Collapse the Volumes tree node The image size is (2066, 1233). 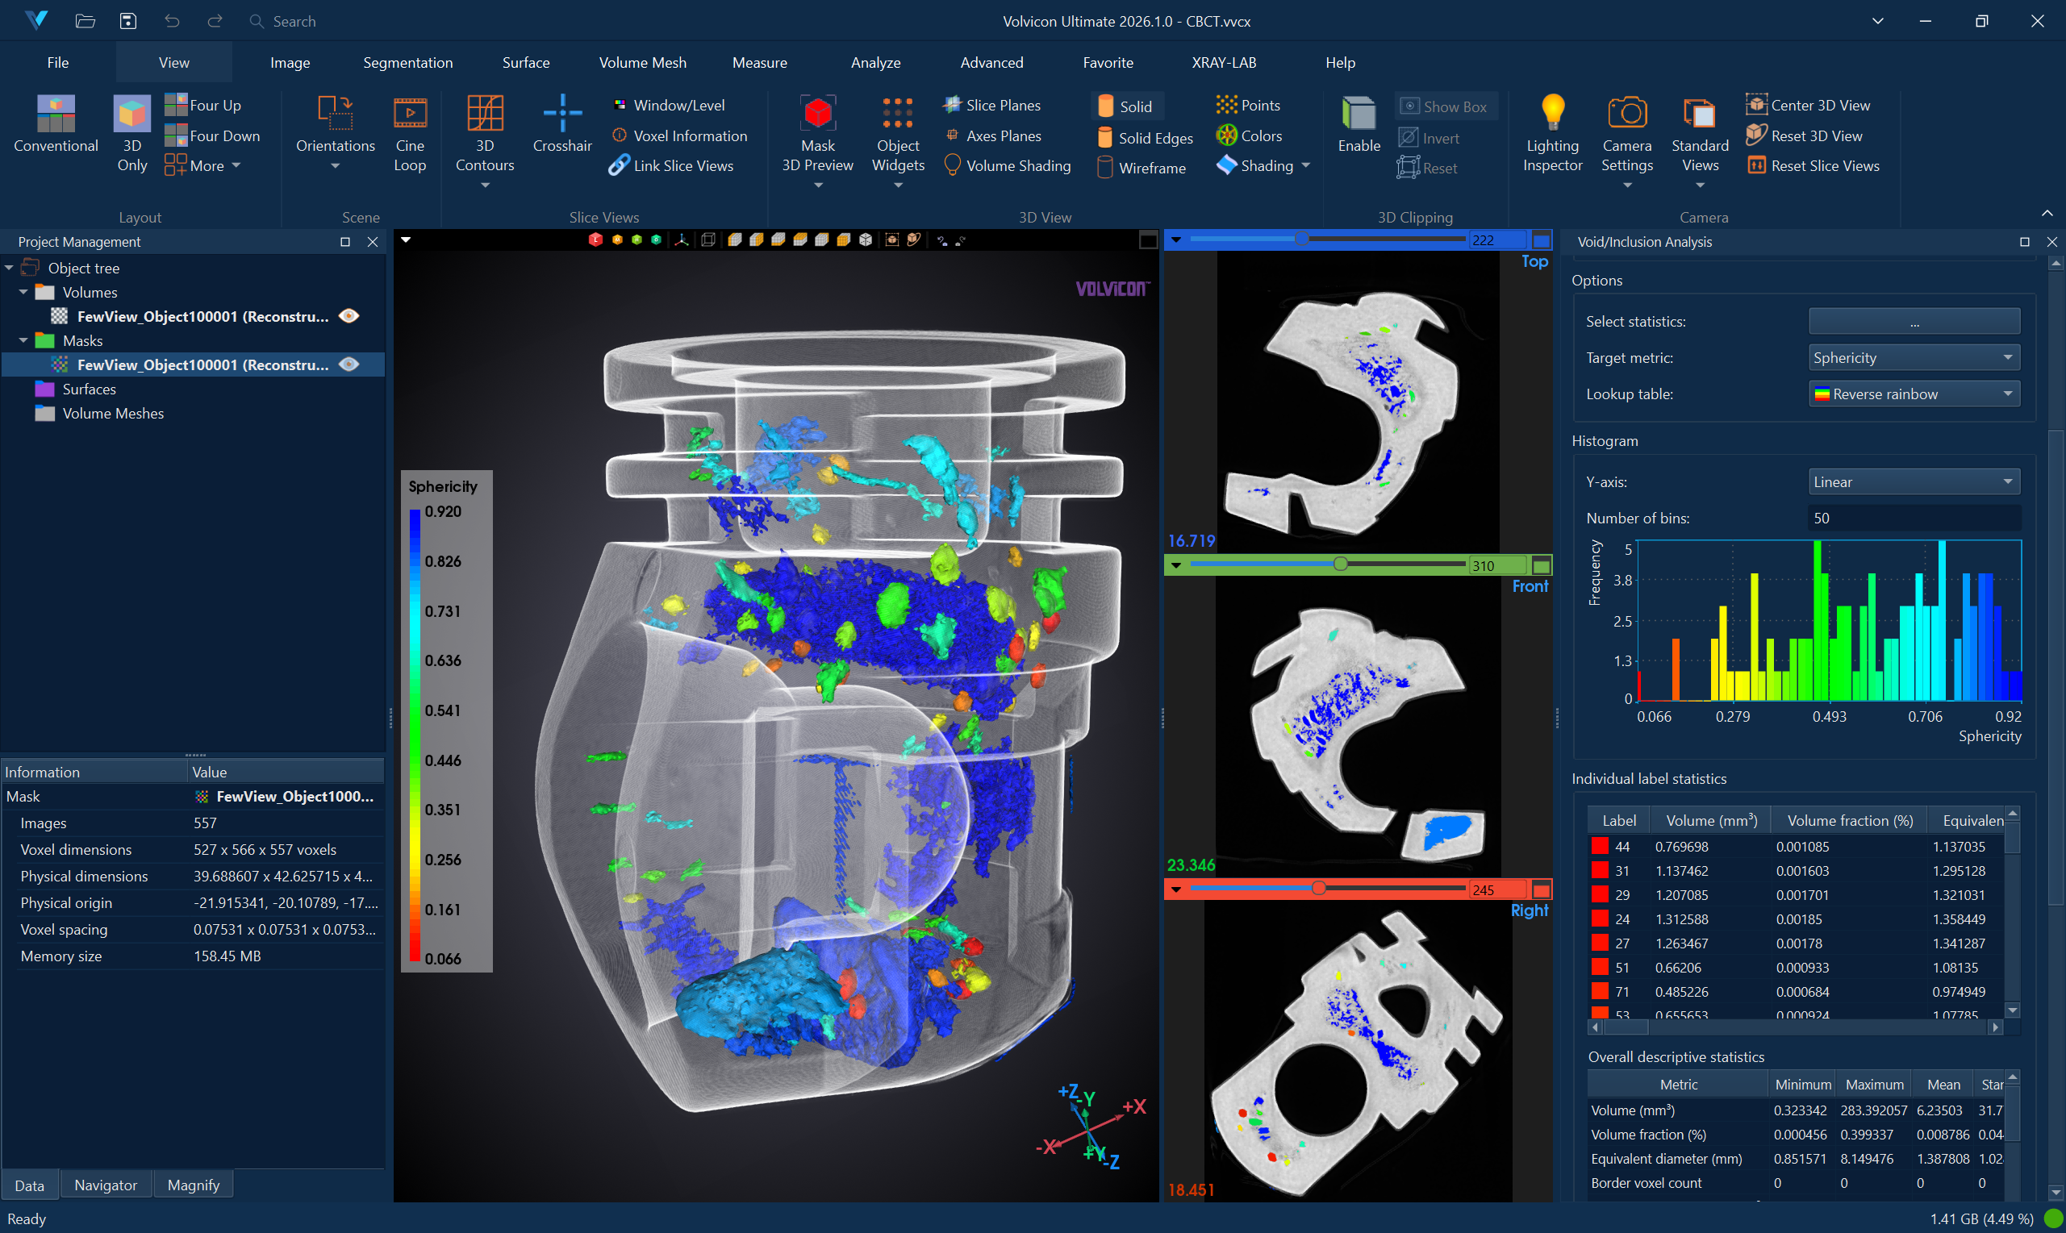(23, 293)
